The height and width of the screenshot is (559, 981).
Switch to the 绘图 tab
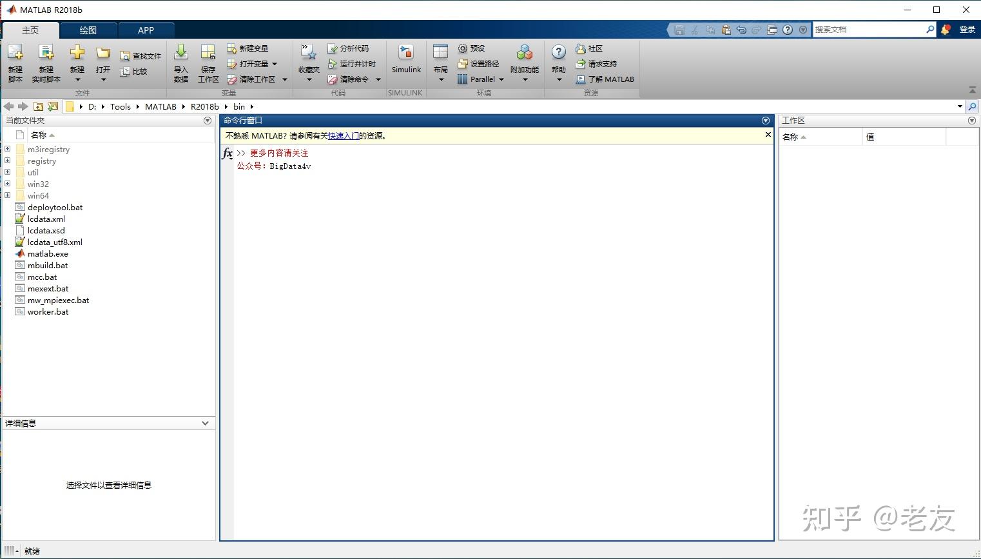pos(88,30)
